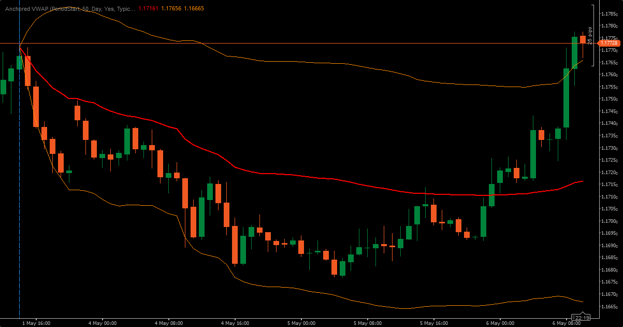Click the 4 May 08:00 time label
Screen dimensions: 623x327
(x=169, y=323)
